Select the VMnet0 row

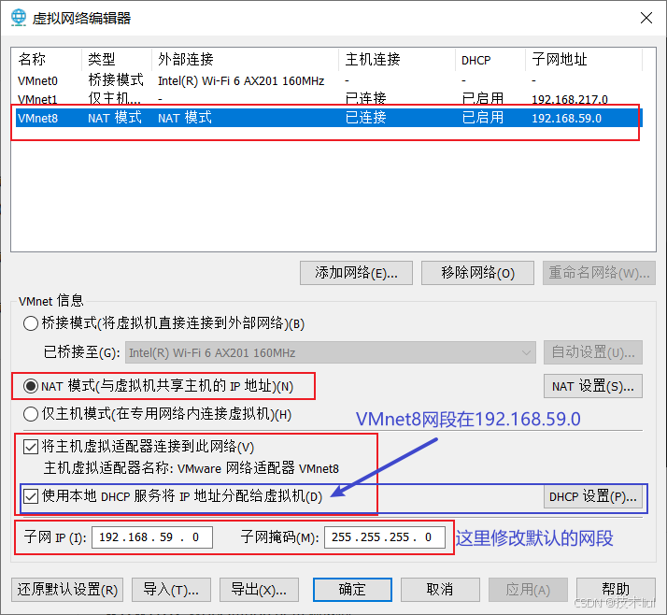(329, 80)
